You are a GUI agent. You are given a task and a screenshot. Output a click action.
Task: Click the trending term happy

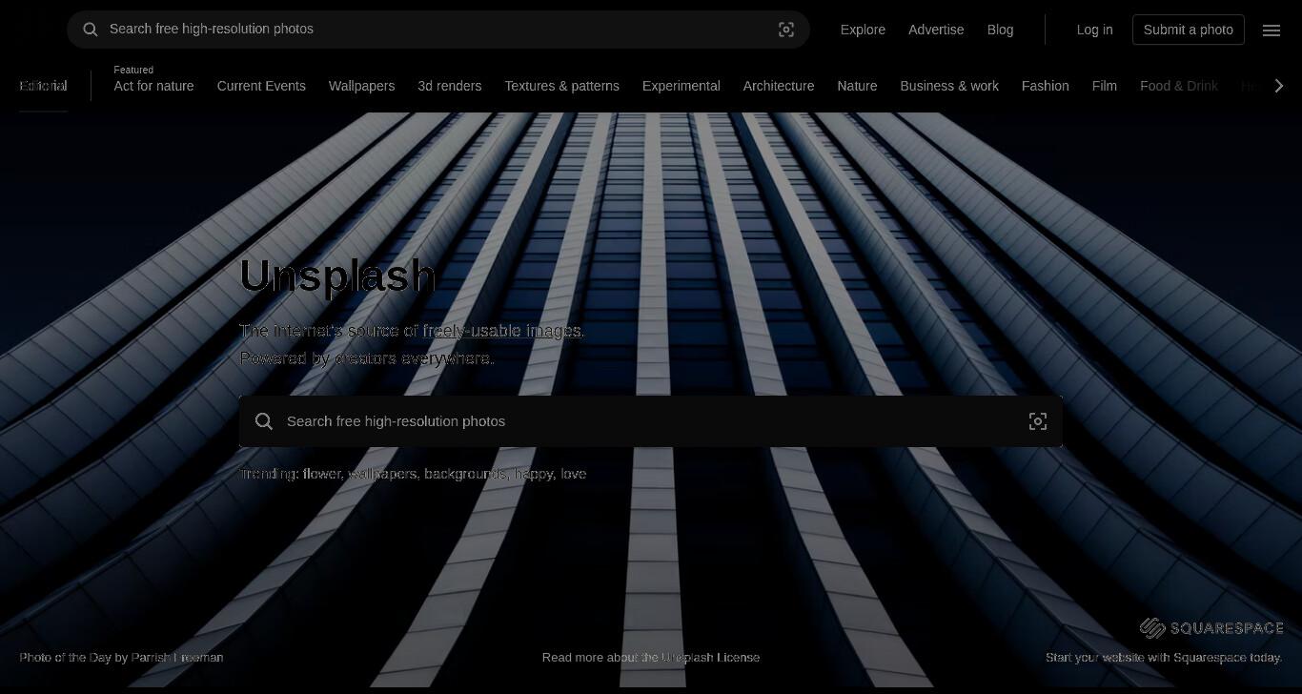pyautogui.click(x=533, y=474)
